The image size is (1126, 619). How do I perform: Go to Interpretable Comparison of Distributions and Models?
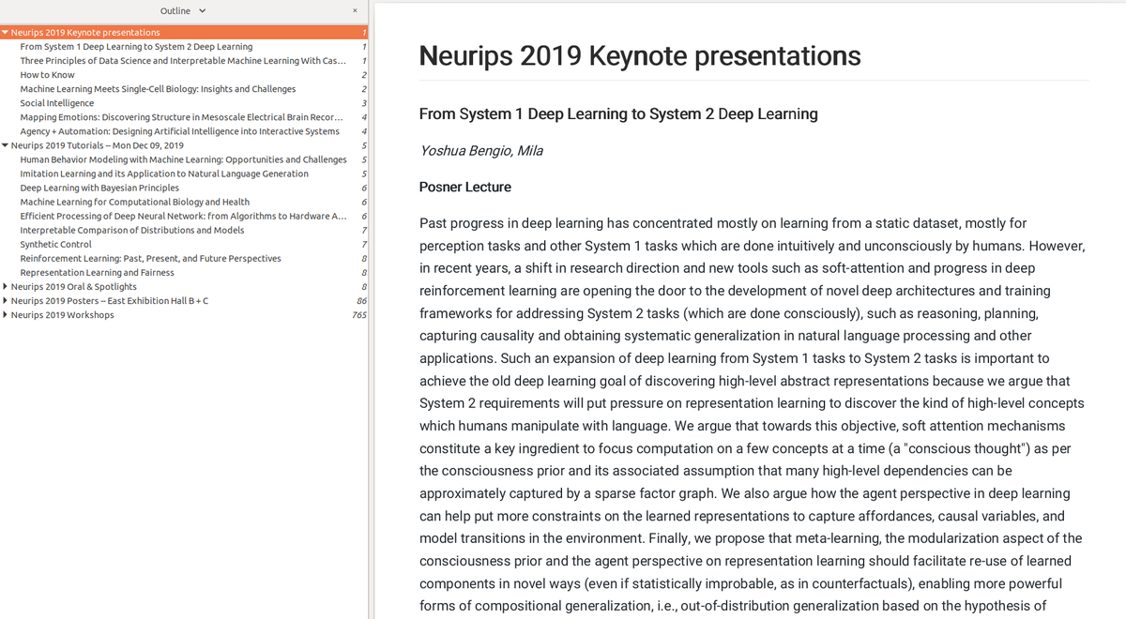point(132,230)
